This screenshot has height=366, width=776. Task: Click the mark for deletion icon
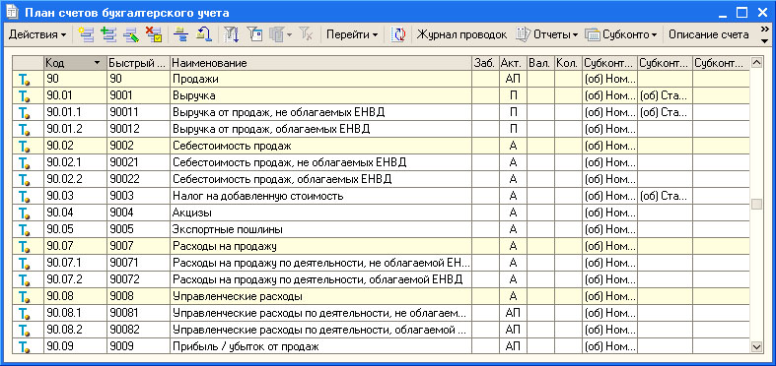point(154,34)
